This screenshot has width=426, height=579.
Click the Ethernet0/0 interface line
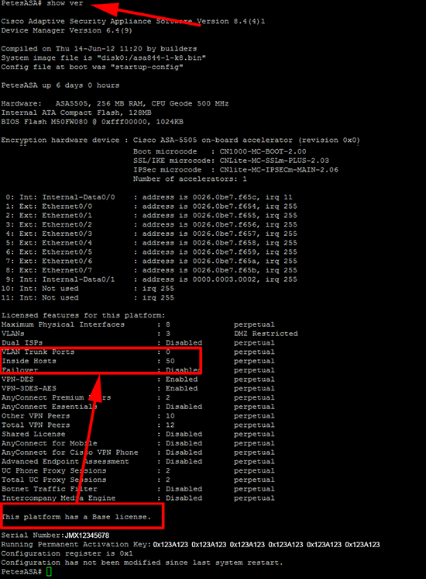tap(151, 206)
